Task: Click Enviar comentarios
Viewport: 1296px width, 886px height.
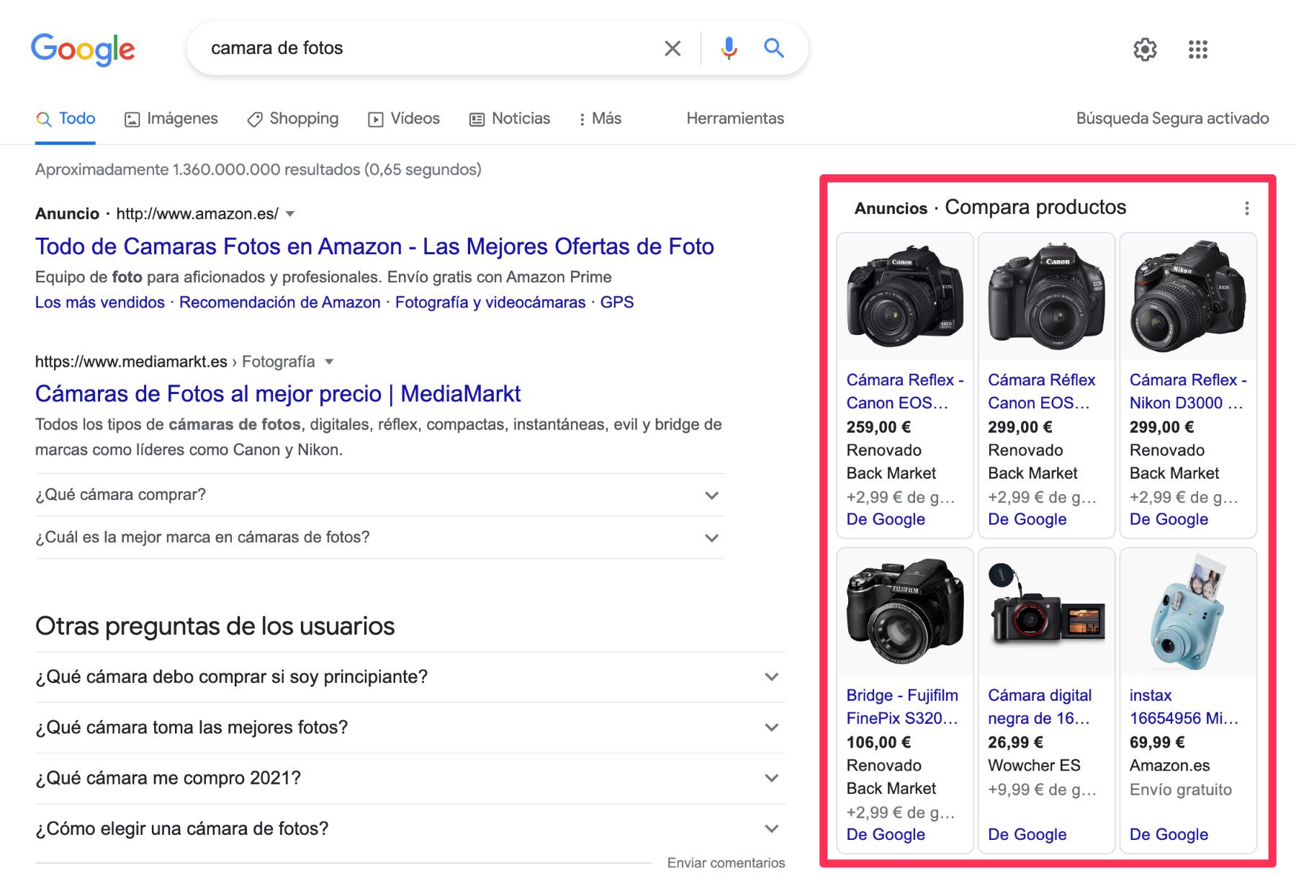Action: (726, 863)
